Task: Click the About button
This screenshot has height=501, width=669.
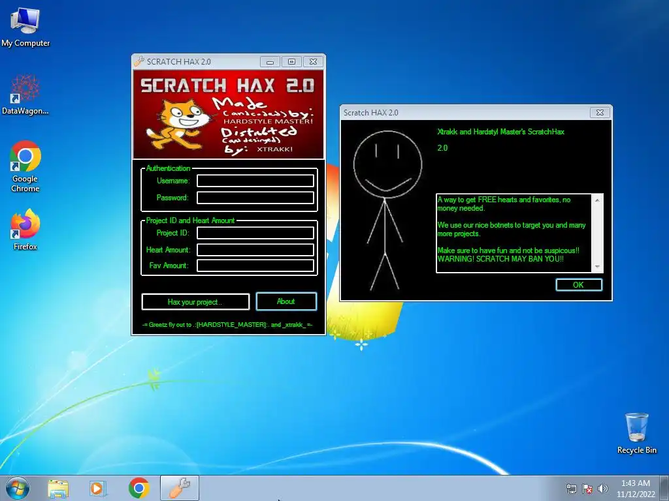Action: point(286,301)
